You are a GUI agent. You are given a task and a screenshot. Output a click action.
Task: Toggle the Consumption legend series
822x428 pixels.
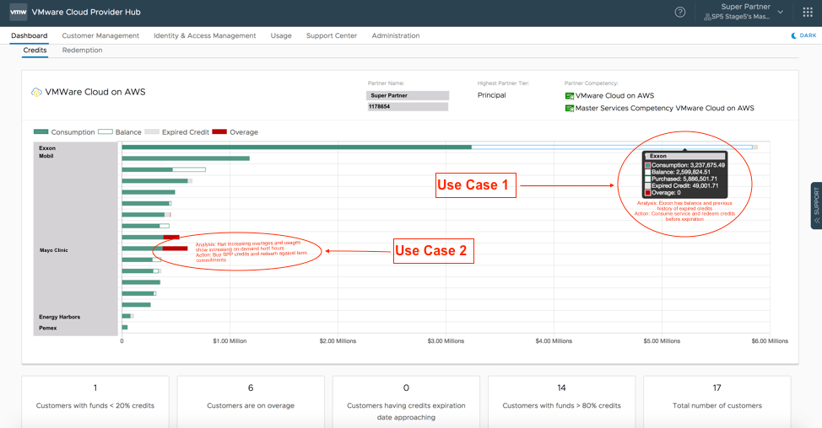click(64, 132)
